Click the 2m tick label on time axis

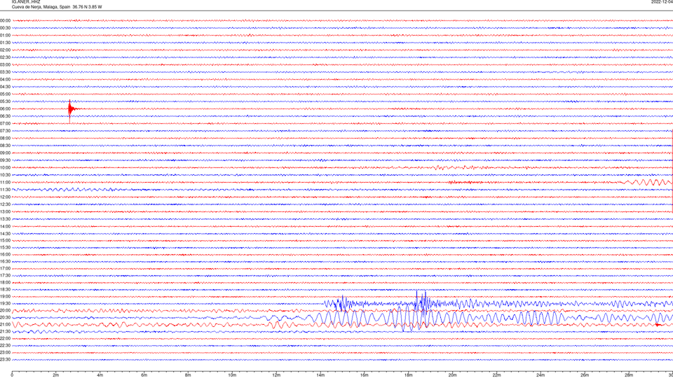[56, 375]
